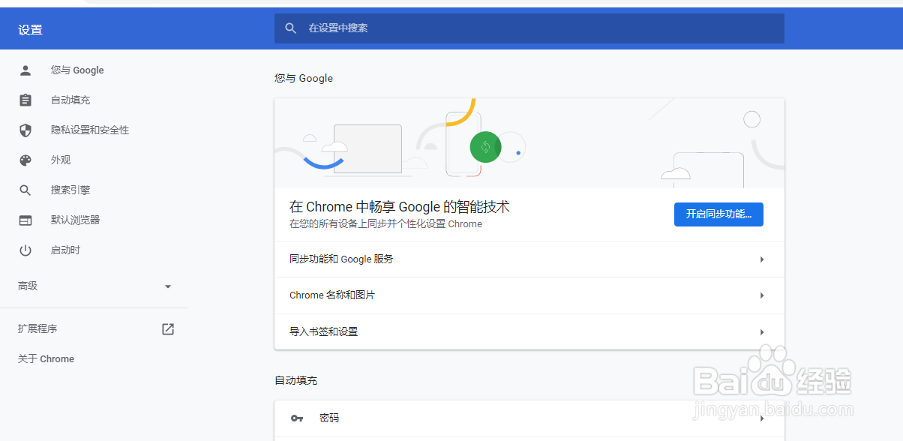Select 搜索引擎 in the settings sidebar
The height and width of the screenshot is (441, 903).
click(70, 190)
